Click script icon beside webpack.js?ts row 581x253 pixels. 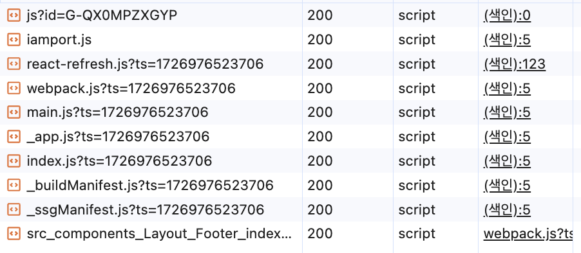pos(14,88)
